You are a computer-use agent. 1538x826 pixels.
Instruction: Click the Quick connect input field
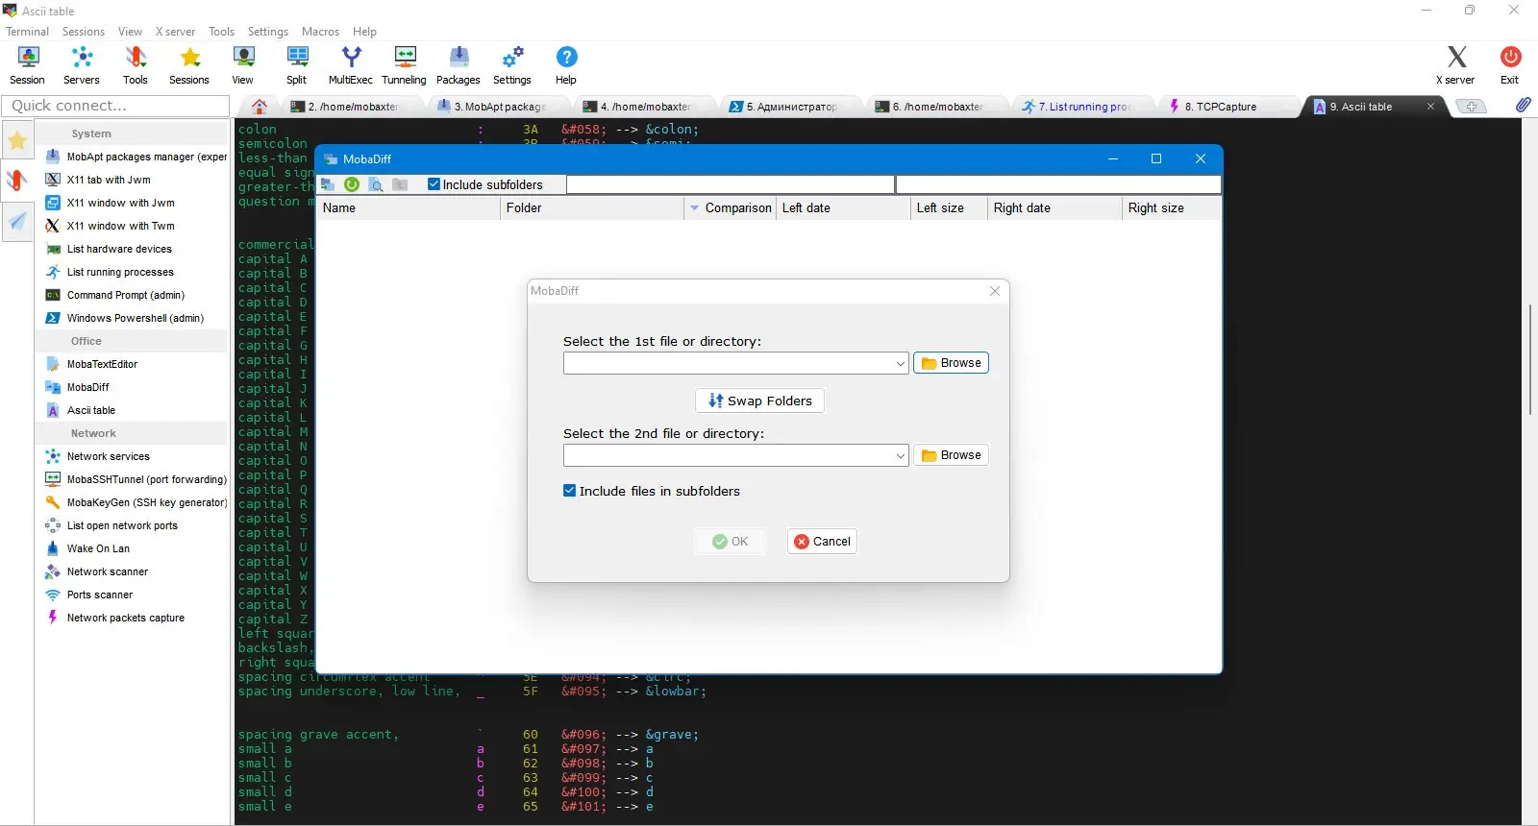coord(115,106)
